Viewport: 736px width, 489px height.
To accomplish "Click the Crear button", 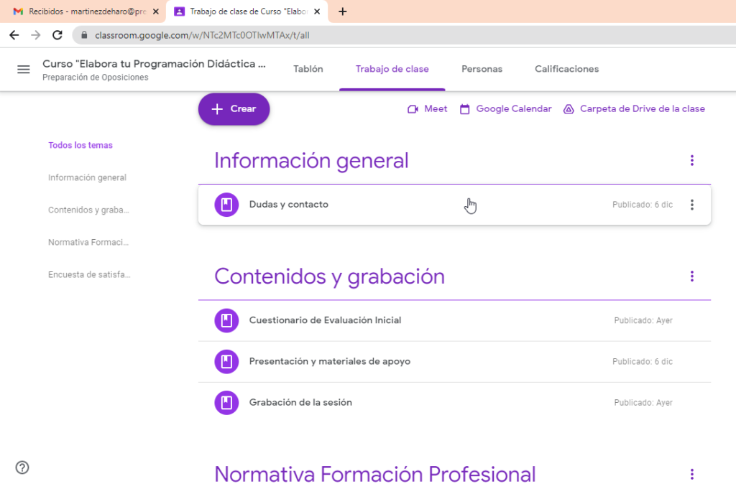I will click(x=234, y=108).
